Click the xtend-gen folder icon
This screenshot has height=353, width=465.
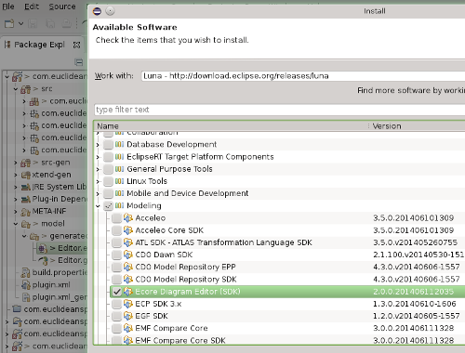pos(26,175)
